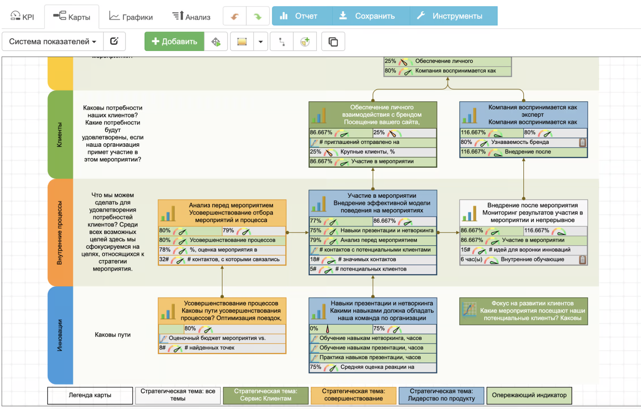
Task: Click chart icon in Участие в мероприятии card
Action: 319,204
